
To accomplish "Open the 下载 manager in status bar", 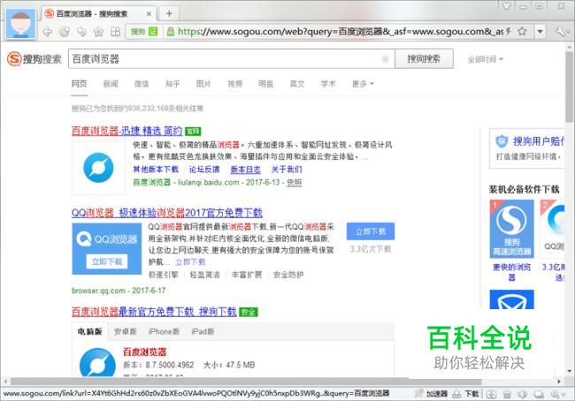I will 465,394.
